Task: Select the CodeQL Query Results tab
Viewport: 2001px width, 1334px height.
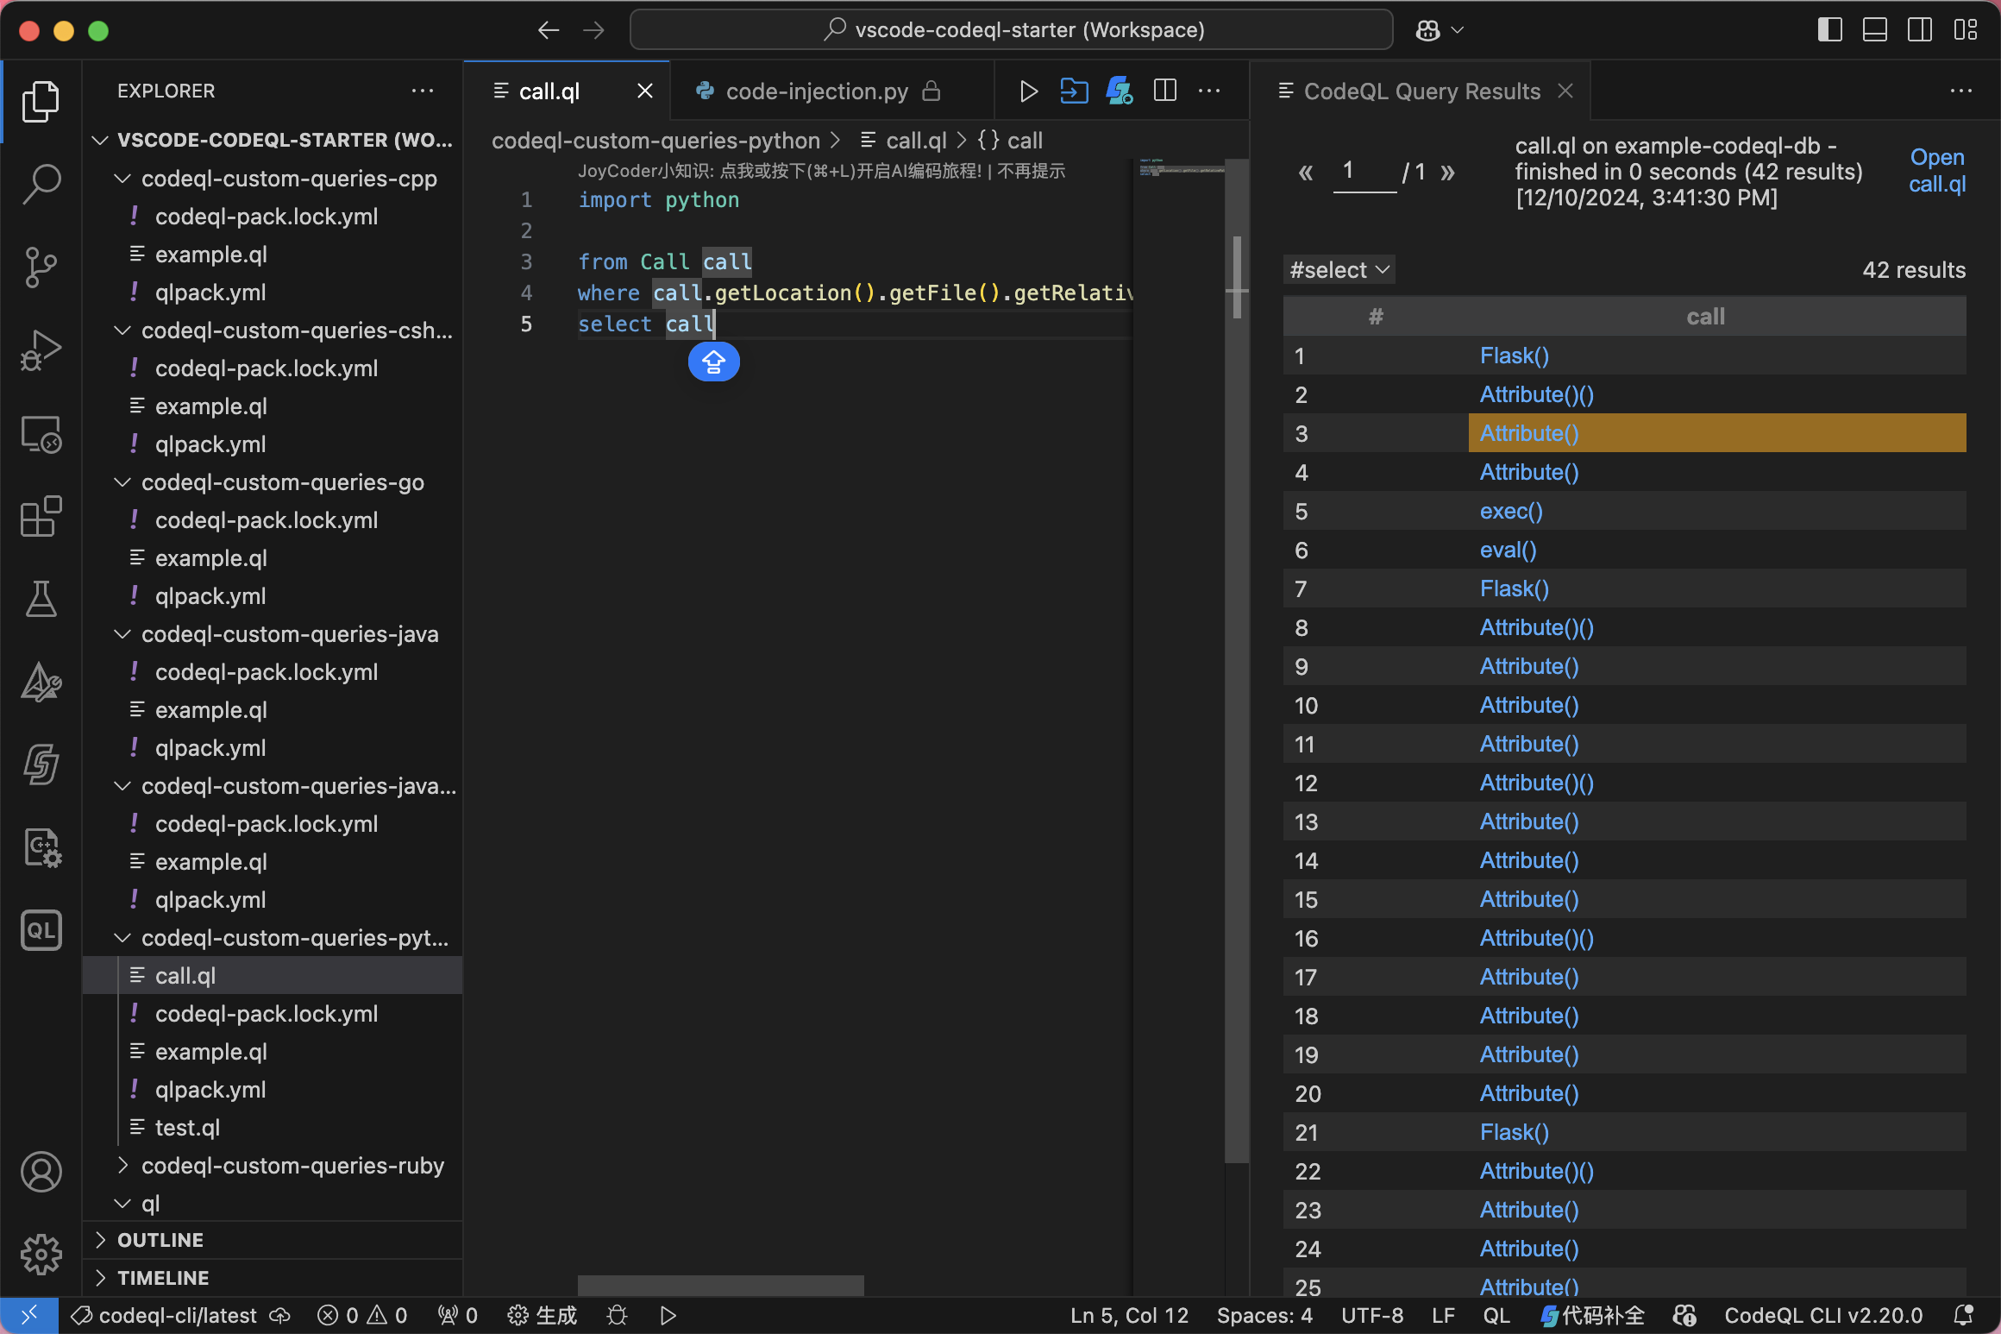Action: point(1421,91)
